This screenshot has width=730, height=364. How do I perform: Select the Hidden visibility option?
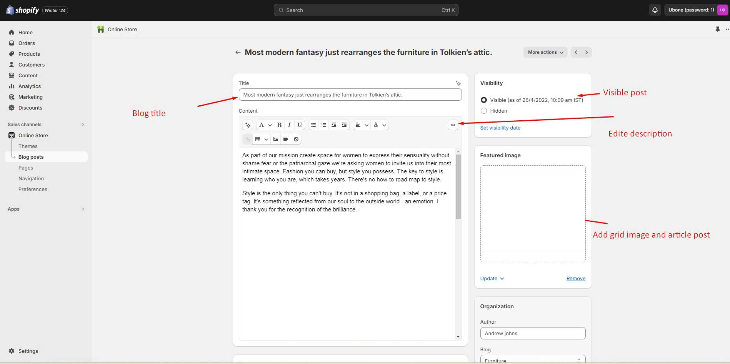pyautogui.click(x=484, y=111)
